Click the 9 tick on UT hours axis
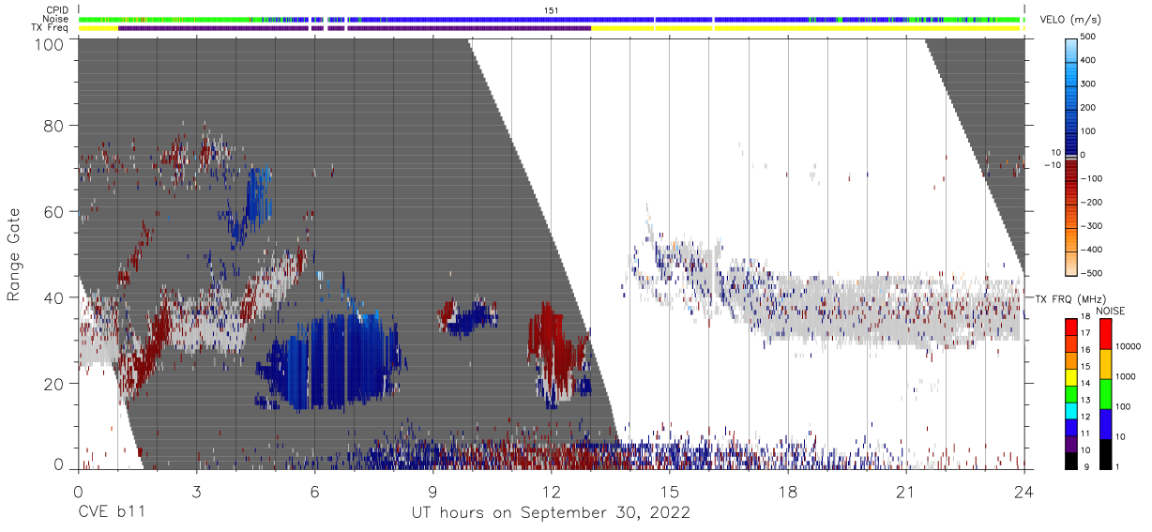Viewport: 1152px width, 532px height. (x=432, y=492)
